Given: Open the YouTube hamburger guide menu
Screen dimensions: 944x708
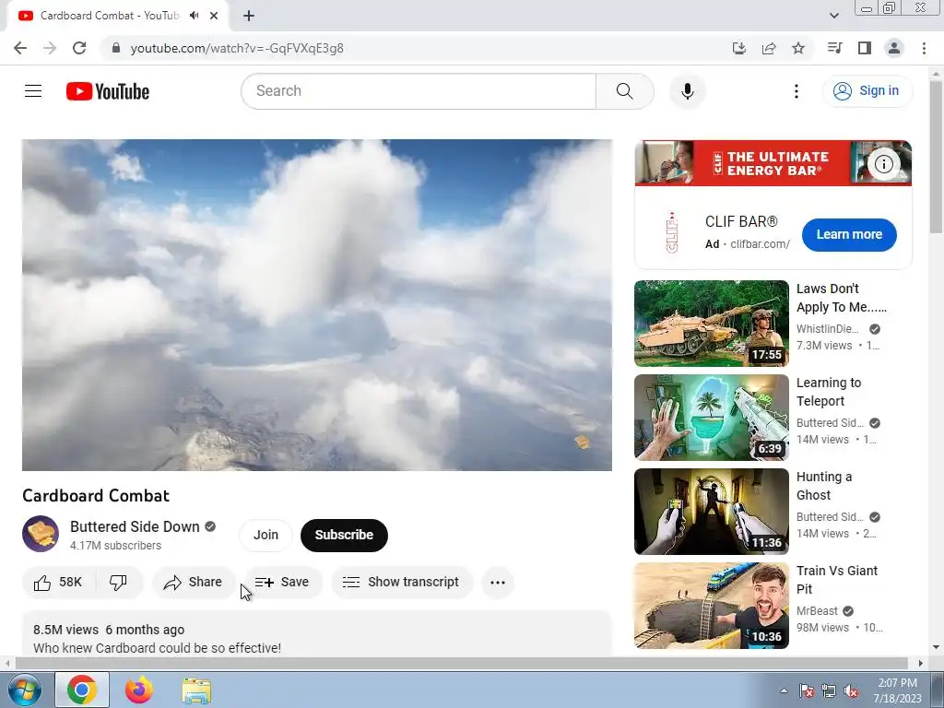Looking at the screenshot, I should pyautogui.click(x=33, y=91).
